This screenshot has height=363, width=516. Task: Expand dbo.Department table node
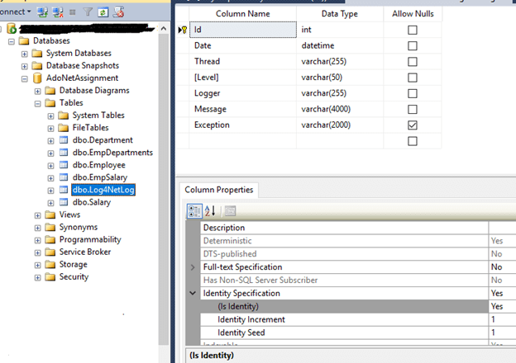(x=50, y=141)
